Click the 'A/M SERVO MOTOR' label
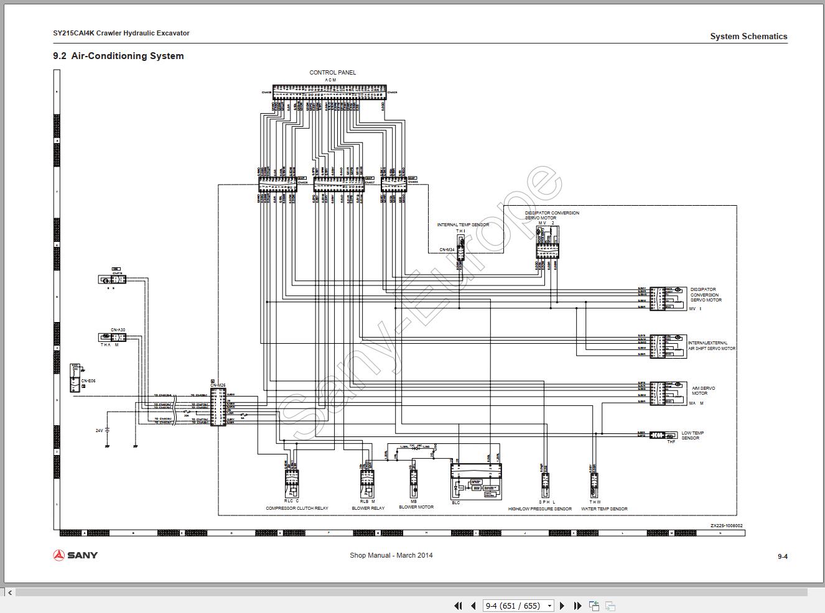Image resolution: width=825 pixels, height=613 pixels. pos(703,391)
